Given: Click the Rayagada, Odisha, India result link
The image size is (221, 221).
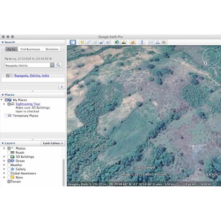Looking at the screenshot, I should (32, 76).
